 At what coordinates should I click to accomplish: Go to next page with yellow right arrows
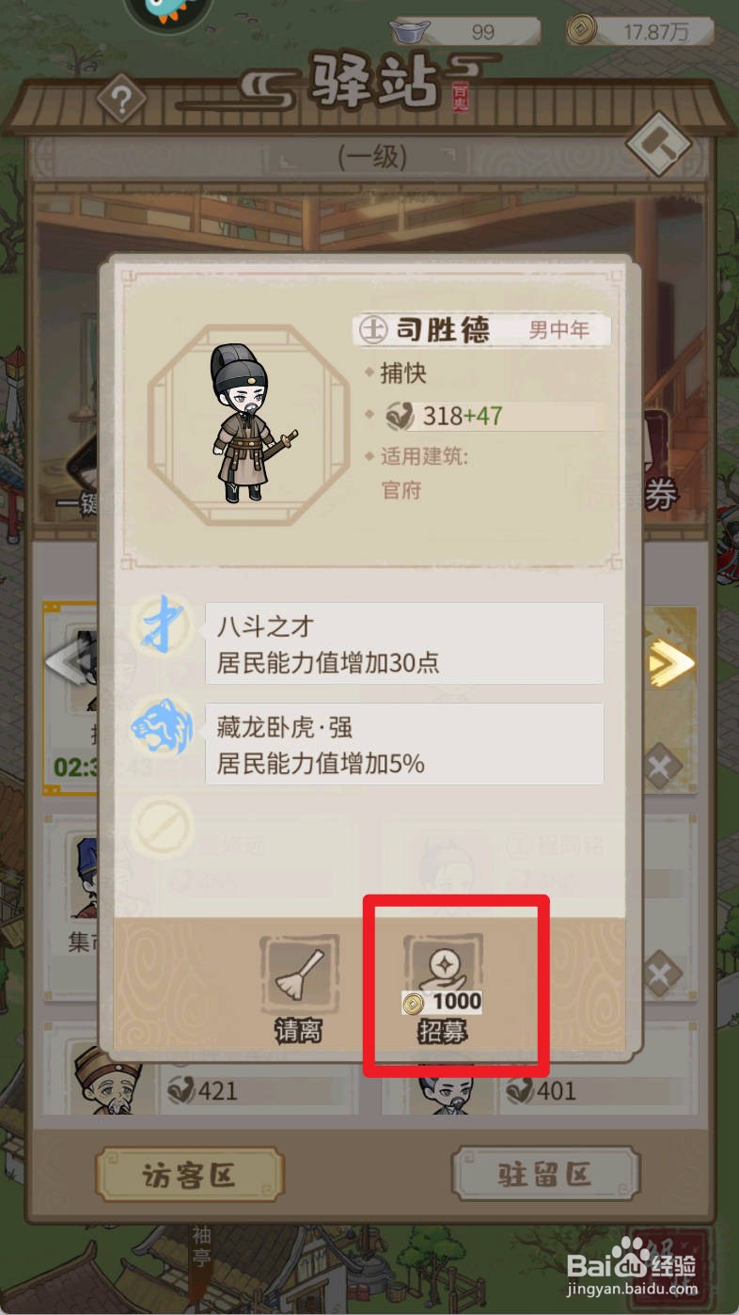pyautogui.click(x=671, y=663)
